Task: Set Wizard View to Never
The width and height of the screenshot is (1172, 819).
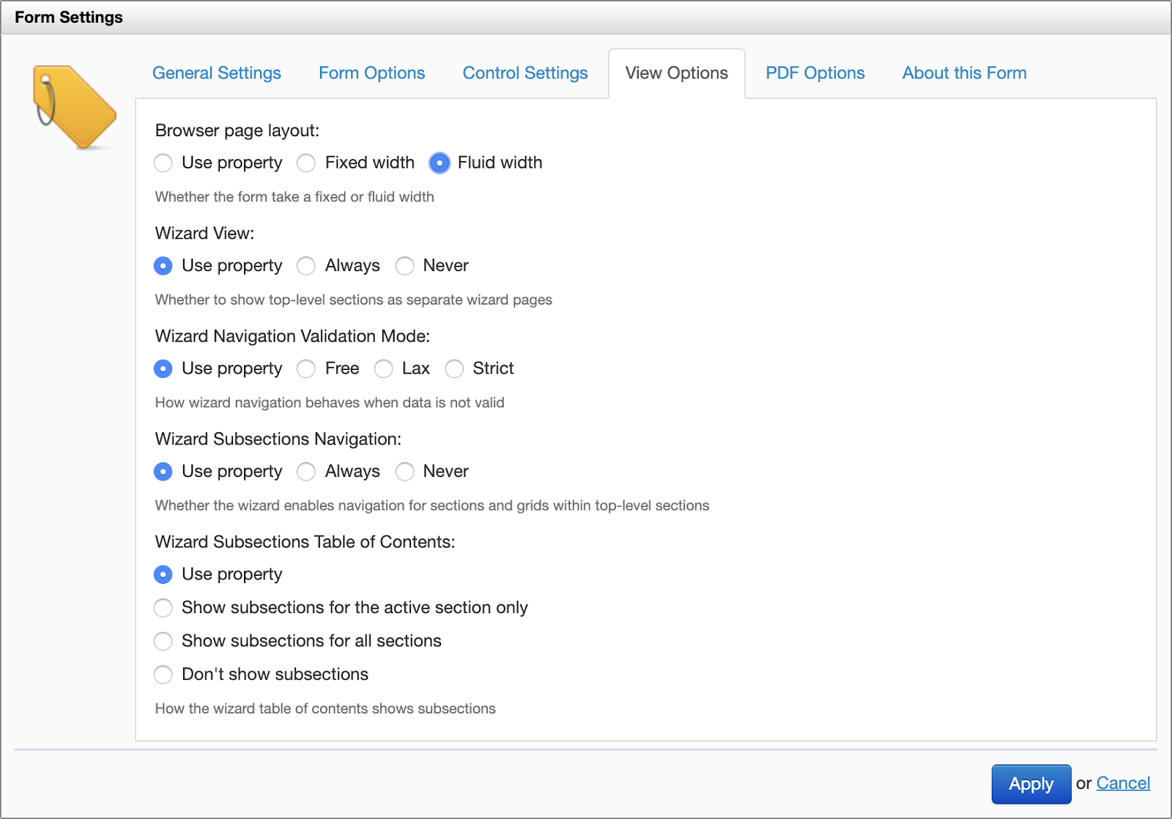Action: click(x=405, y=266)
